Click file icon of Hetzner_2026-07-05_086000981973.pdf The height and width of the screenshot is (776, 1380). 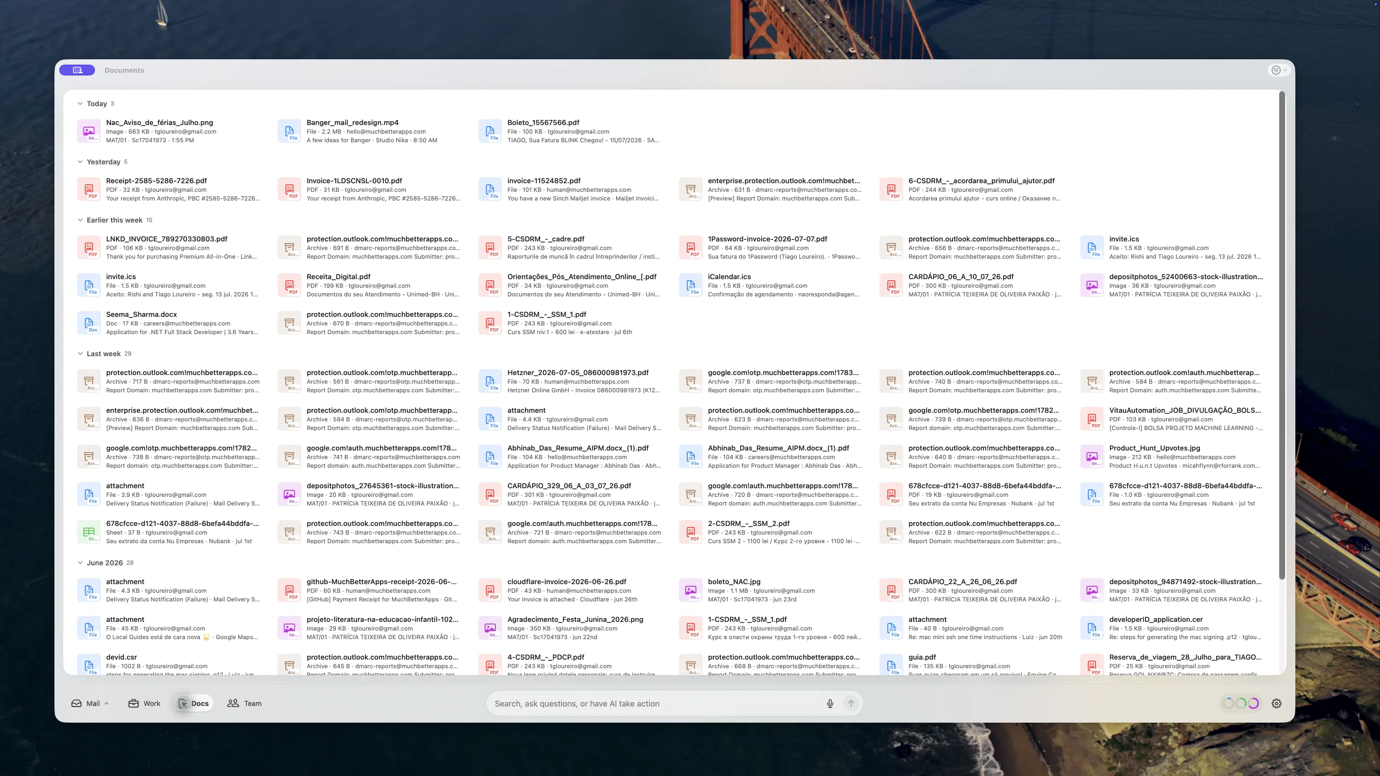[x=490, y=381]
